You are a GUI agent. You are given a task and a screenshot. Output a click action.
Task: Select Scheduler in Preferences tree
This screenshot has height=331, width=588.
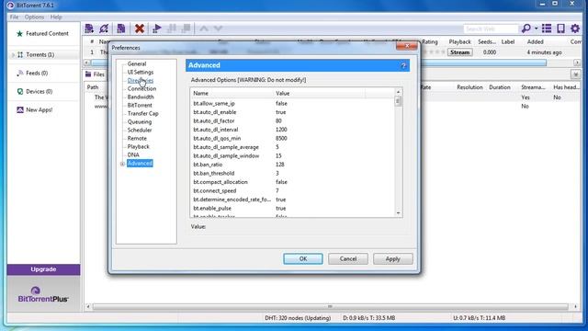[x=140, y=130]
